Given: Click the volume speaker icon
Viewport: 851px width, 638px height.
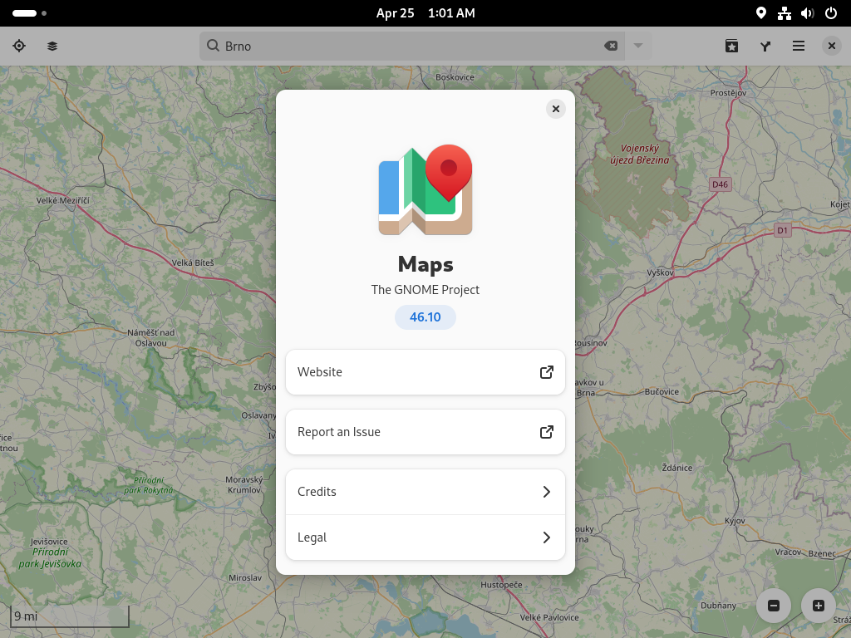Looking at the screenshot, I should 808,13.
